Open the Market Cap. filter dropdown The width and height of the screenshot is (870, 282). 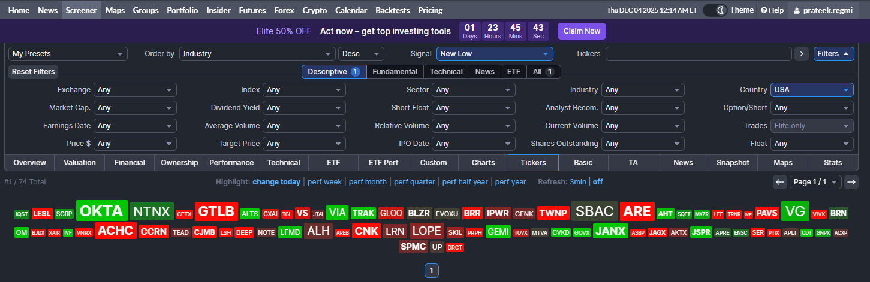click(135, 108)
